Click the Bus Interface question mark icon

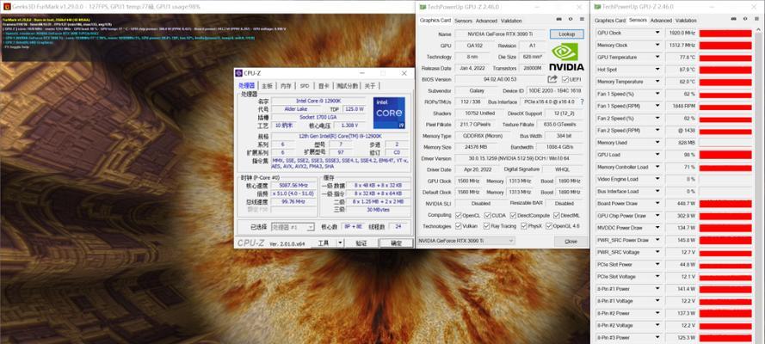582,101
